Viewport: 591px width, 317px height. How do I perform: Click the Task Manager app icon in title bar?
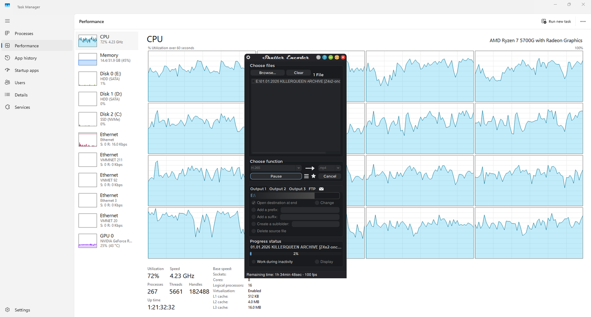pyautogui.click(x=7, y=5)
